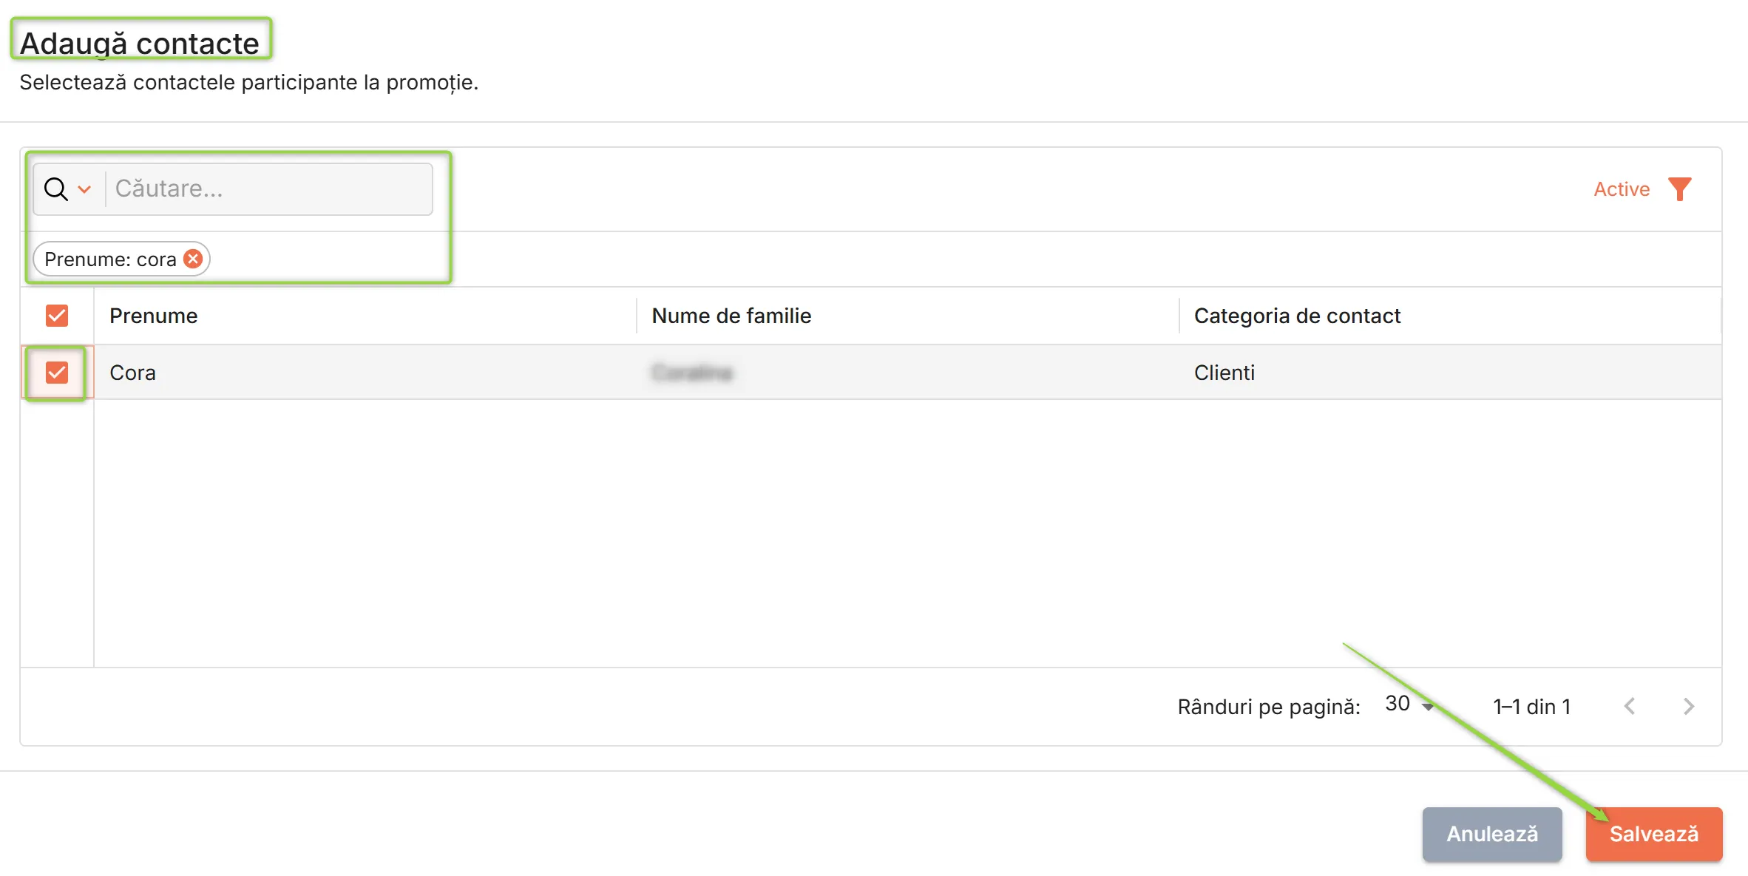Click the '1–1 din 1' pagination text
1748x876 pixels.
point(1531,707)
